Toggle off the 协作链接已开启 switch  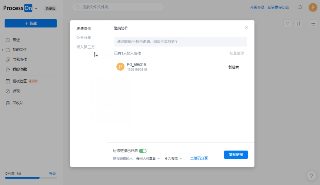143,151
